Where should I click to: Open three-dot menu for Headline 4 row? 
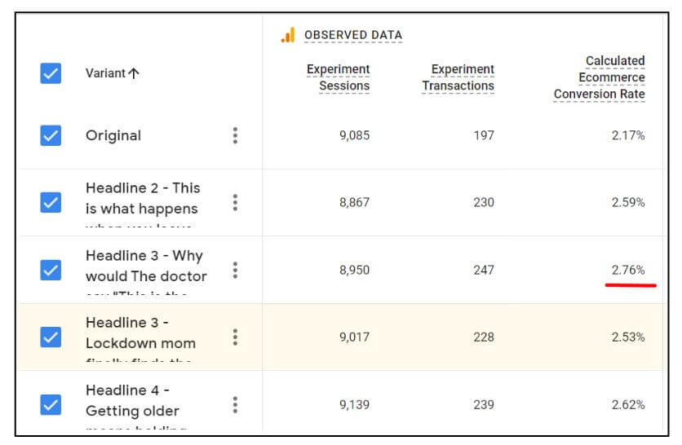235,404
